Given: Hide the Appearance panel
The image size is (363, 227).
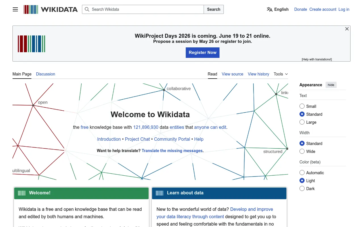Looking at the screenshot, I should [331, 85].
